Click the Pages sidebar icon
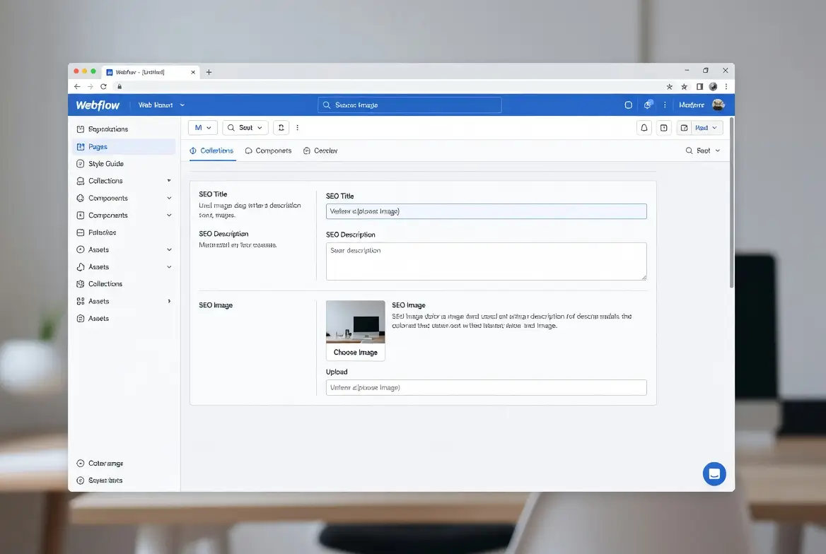This screenshot has height=554, width=826. (x=81, y=147)
